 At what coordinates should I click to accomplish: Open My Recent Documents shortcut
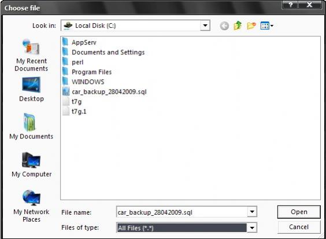tap(31, 55)
